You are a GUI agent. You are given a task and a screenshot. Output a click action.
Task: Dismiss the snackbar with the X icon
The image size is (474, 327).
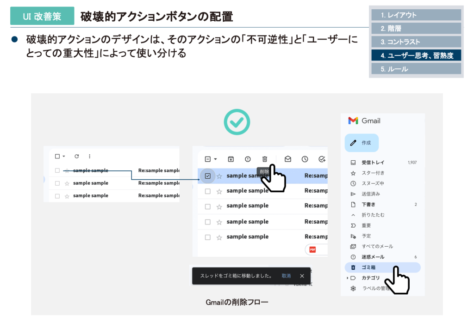302,276
